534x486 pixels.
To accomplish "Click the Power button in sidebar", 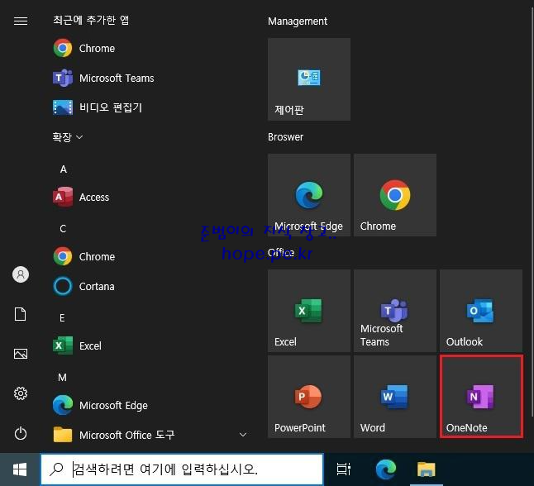I will click(x=21, y=433).
